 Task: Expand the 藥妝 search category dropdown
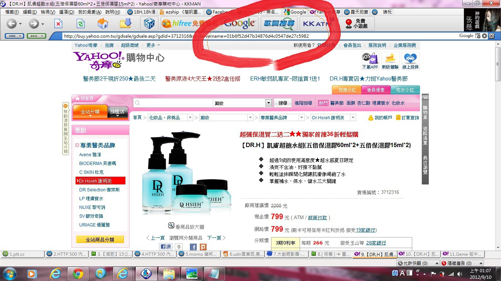(x=268, y=103)
